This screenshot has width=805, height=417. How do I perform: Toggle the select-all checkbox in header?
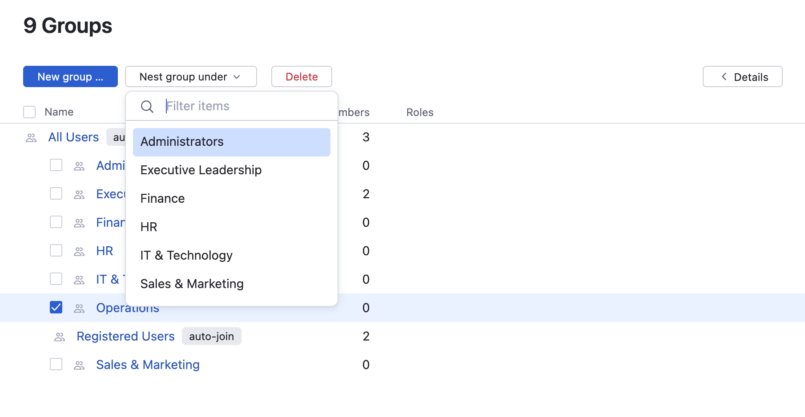(x=29, y=112)
